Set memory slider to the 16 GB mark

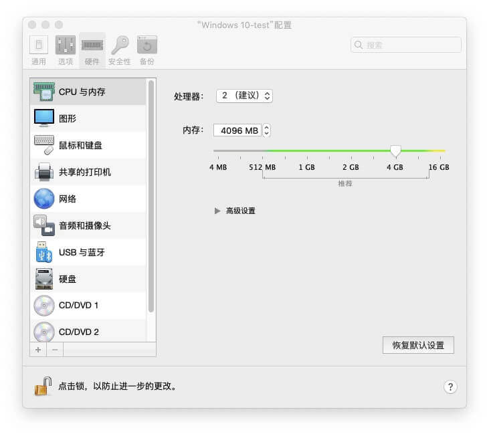[440, 151]
